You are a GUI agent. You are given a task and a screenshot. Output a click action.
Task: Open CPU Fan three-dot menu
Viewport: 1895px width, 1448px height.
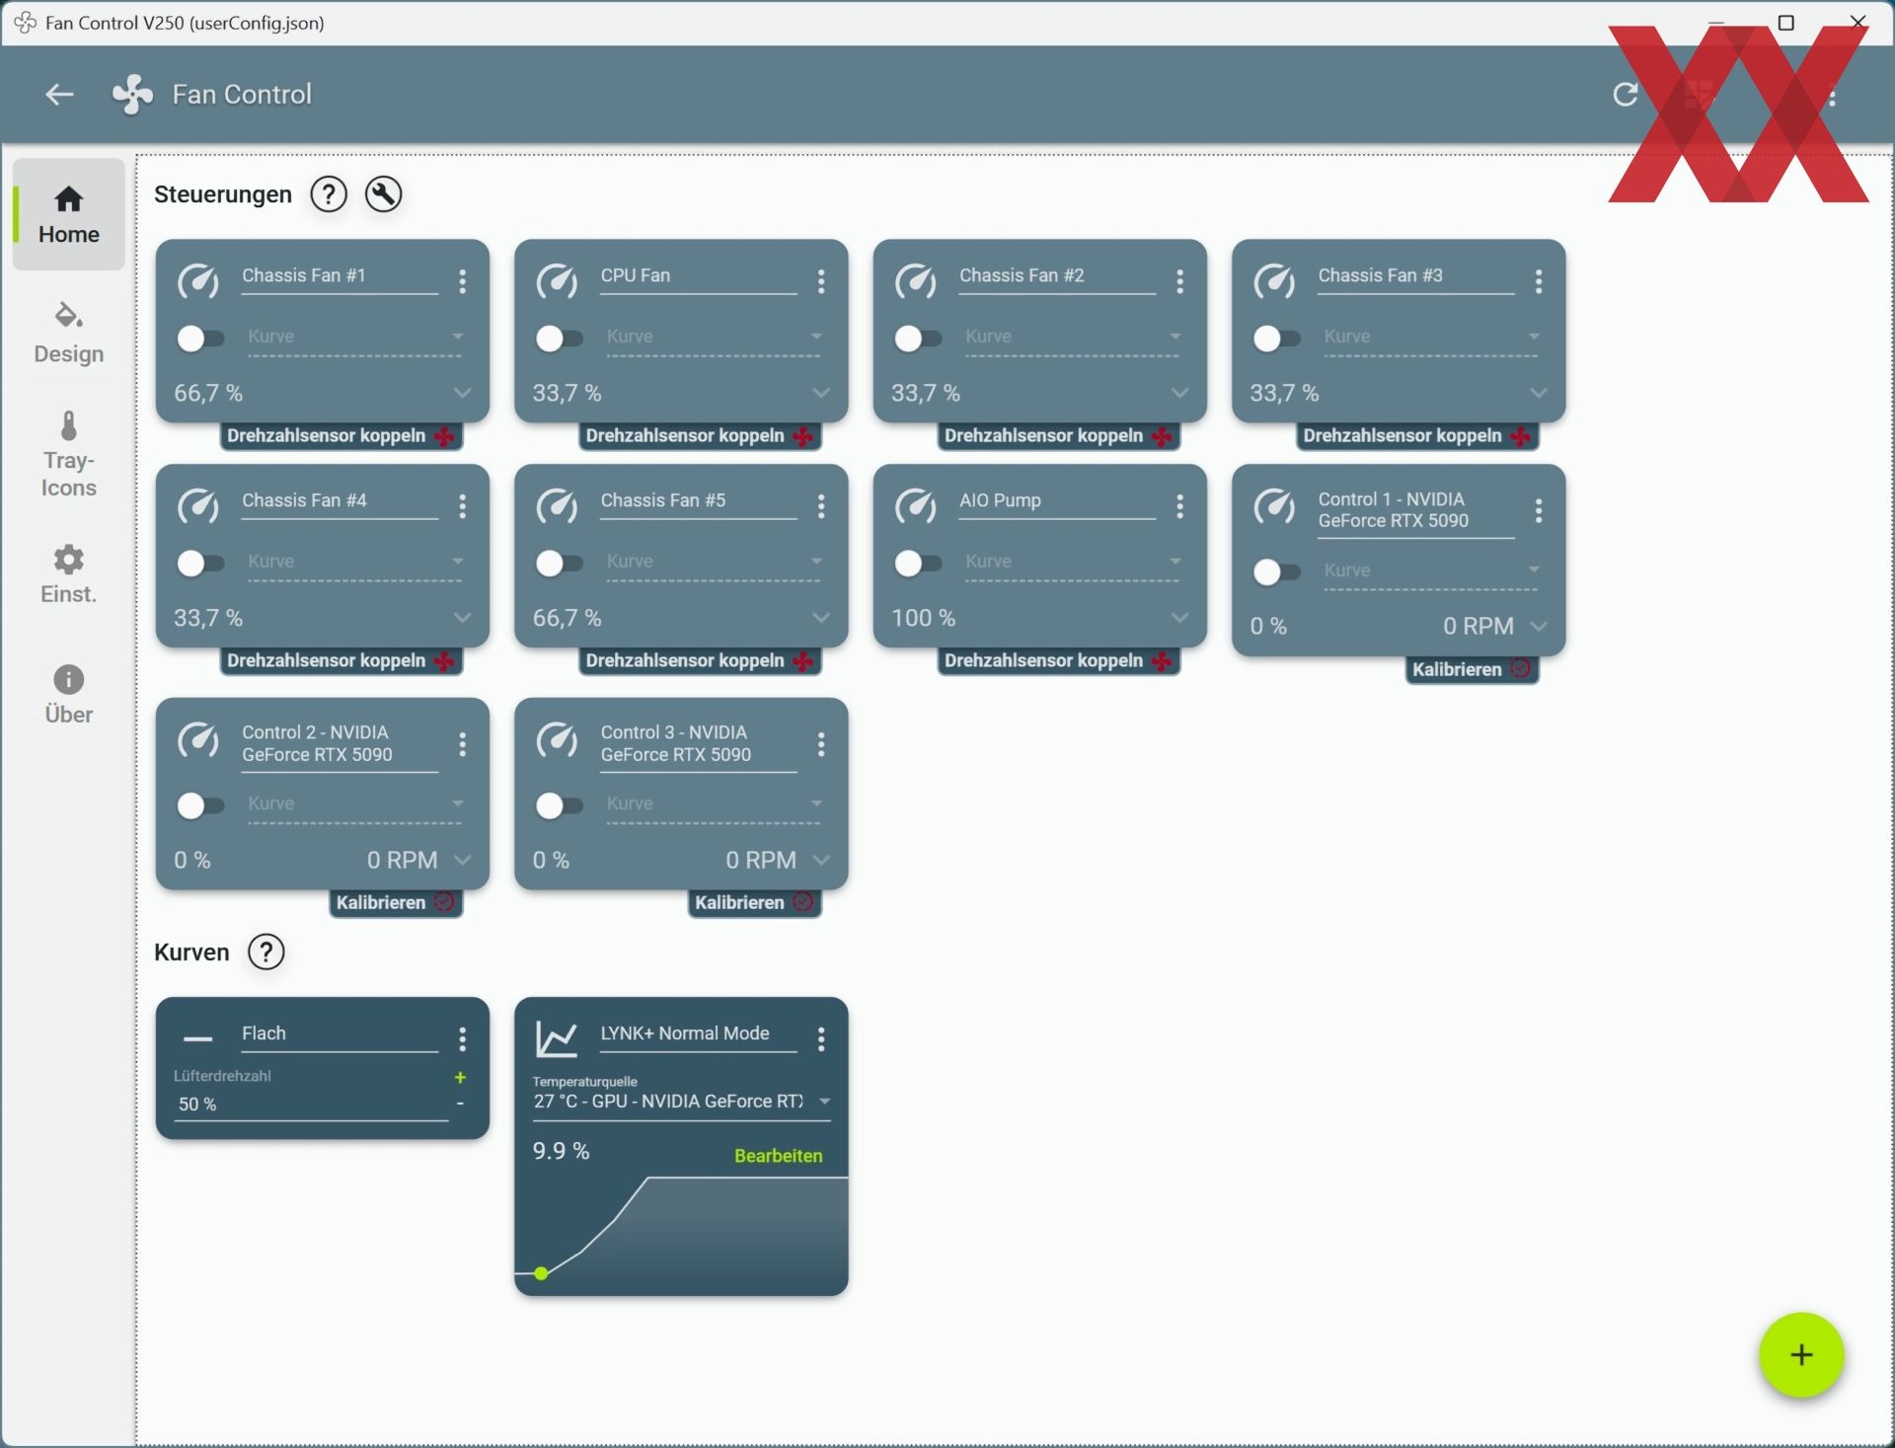pos(820,282)
